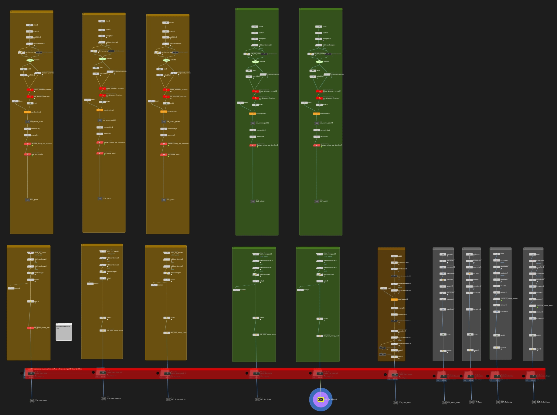Select the curvature_based_noise2 node

[x=497, y=299]
